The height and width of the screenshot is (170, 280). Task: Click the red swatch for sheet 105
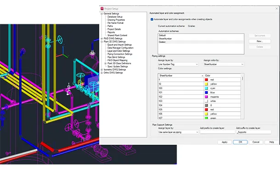click(207, 109)
